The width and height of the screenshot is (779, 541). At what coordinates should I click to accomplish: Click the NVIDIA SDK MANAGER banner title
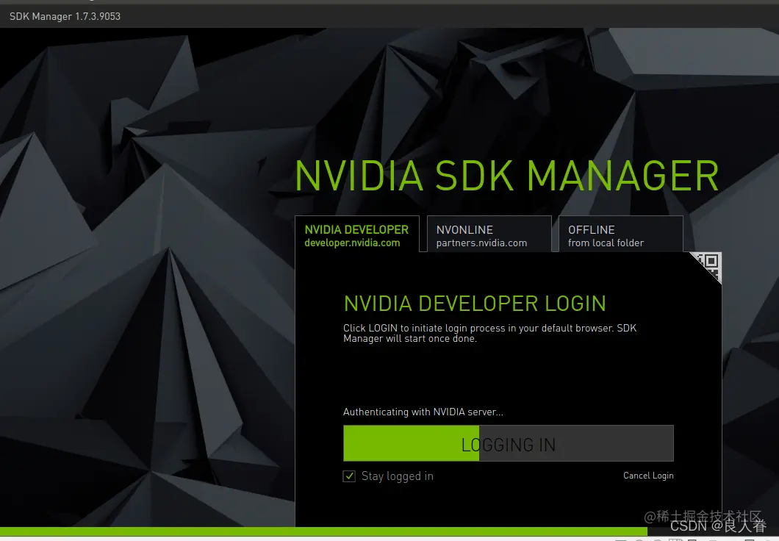(507, 176)
